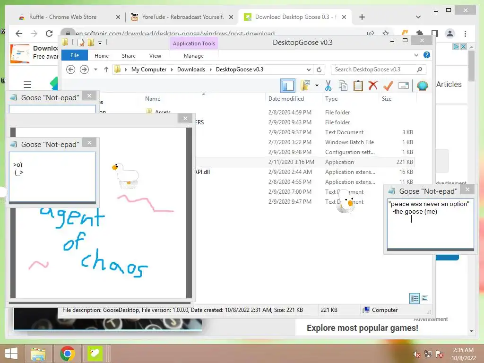This screenshot has width=484, height=363.
Task: Open Chrome three-dot menu
Action: coord(465,34)
